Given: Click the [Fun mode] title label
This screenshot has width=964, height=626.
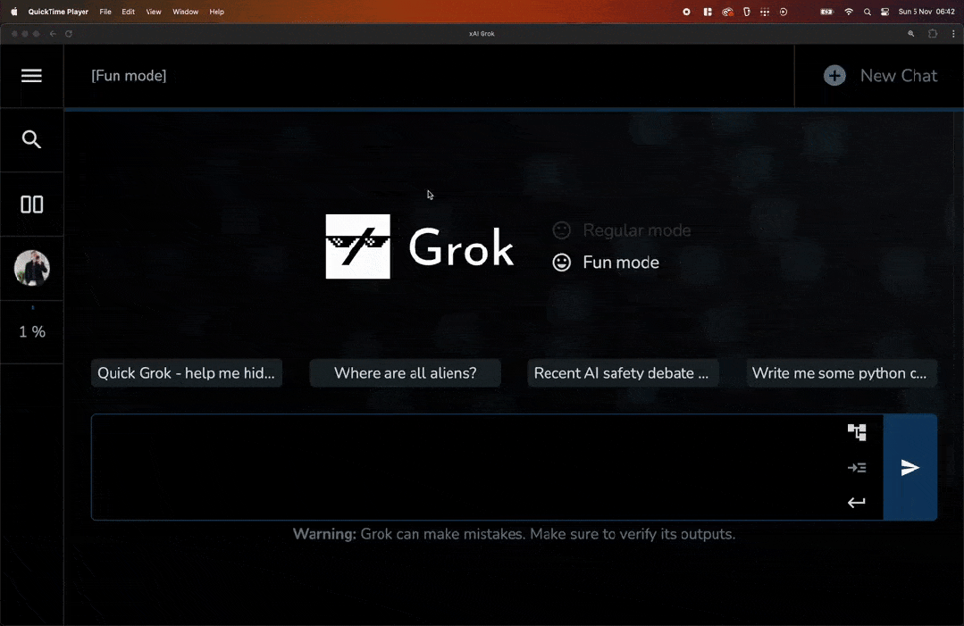Looking at the screenshot, I should tap(129, 76).
